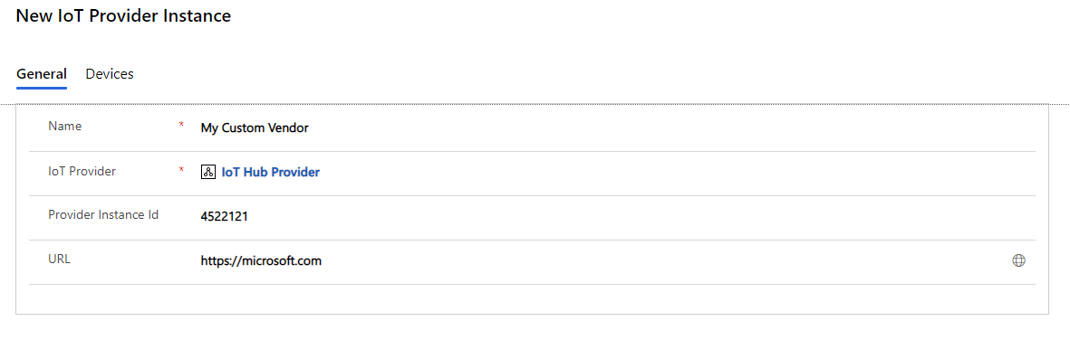Select the General tab
Image resolution: width=1070 pixels, height=340 pixels.
pyautogui.click(x=42, y=73)
